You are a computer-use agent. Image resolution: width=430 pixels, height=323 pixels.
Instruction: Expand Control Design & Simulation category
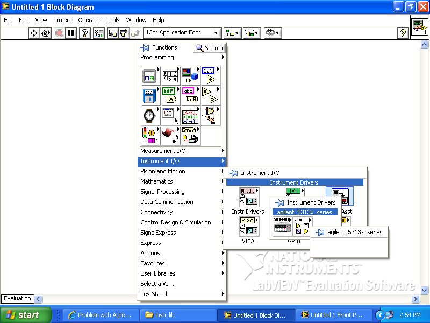pos(182,222)
